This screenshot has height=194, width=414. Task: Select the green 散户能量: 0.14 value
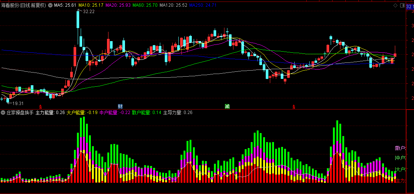147,113
